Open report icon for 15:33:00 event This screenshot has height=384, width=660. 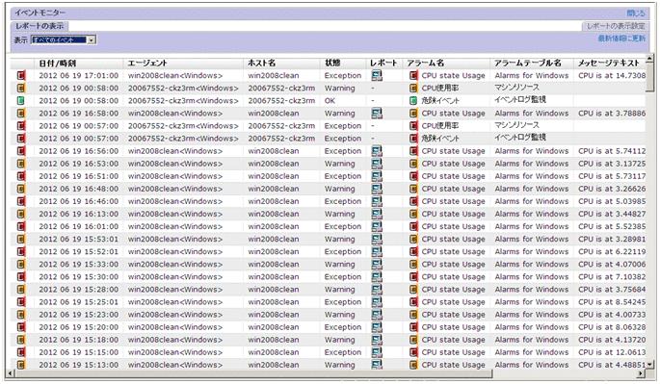pos(377,264)
